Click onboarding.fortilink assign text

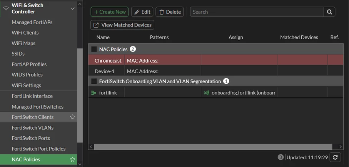pyautogui.click(x=243, y=93)
